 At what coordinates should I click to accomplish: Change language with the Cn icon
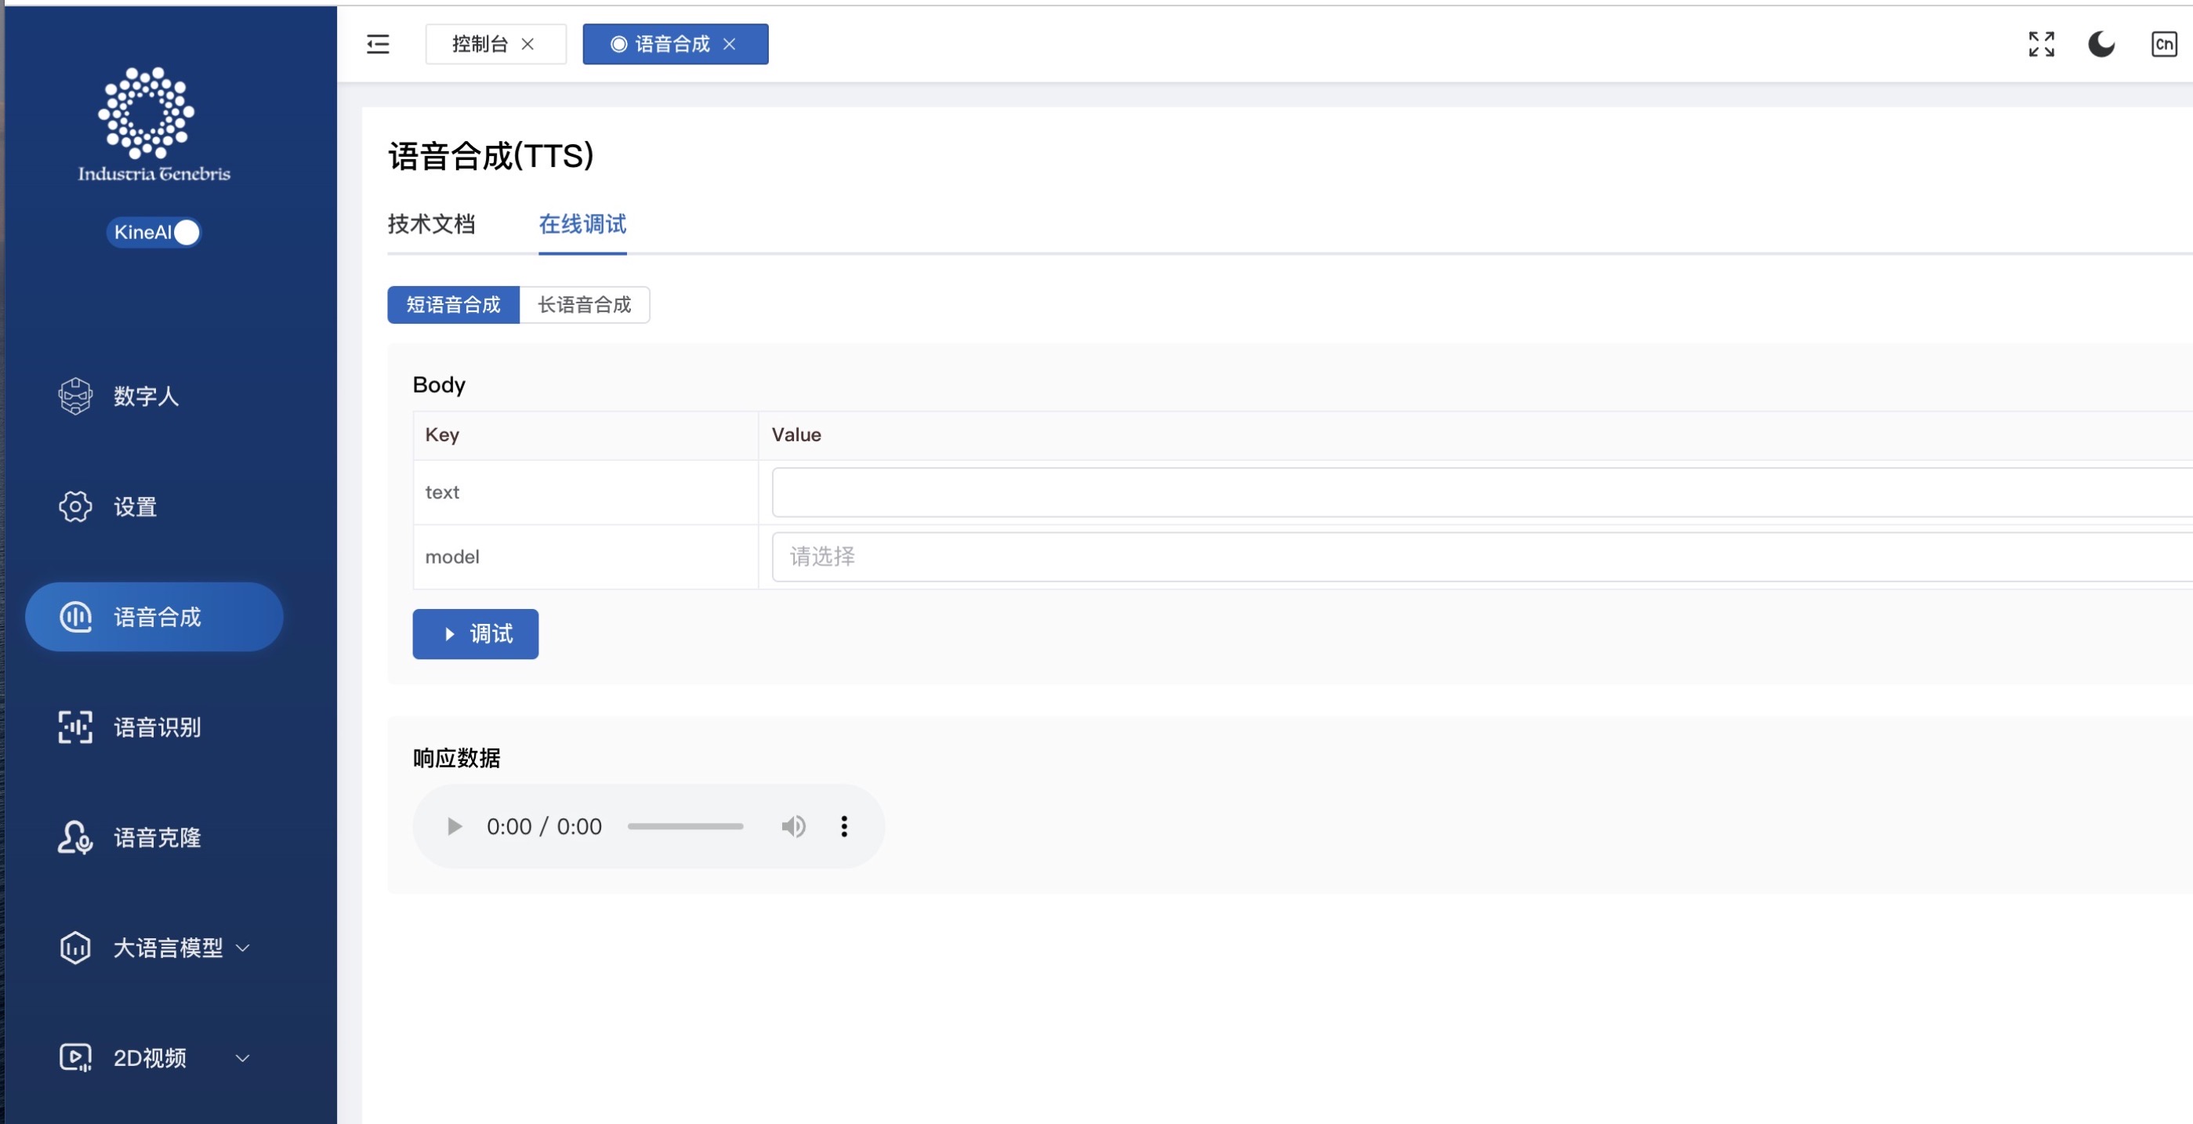[2164, 43]
